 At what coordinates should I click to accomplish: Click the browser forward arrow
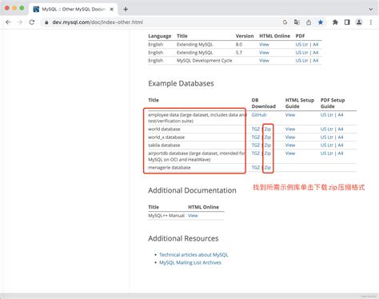tap(20, 22)
